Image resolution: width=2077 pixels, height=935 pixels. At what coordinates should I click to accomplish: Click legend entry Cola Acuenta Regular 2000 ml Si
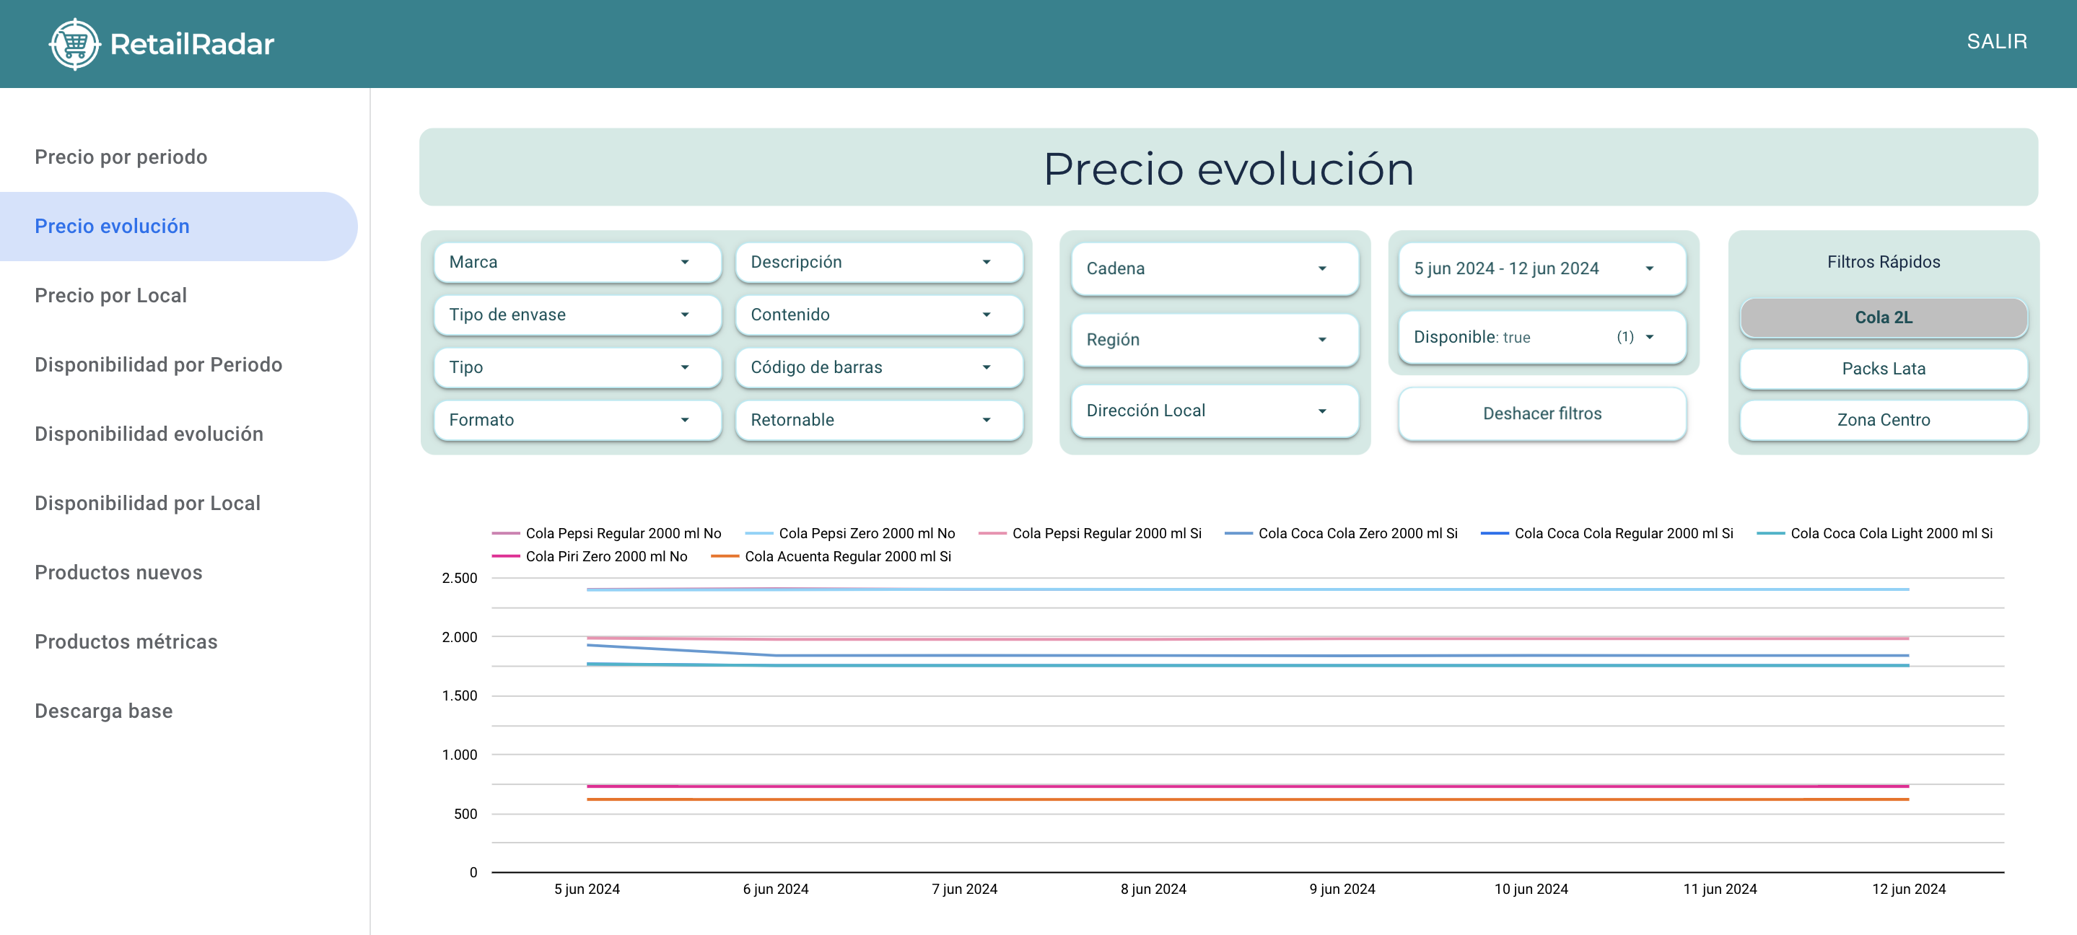pos(831,557)
